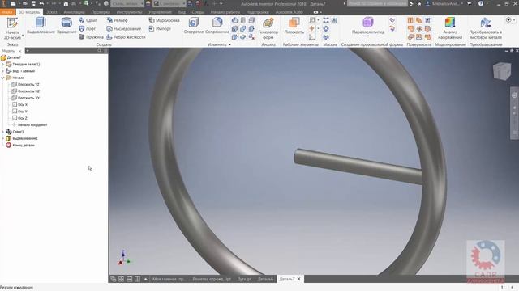519x291 pixels.
Task: Expand the Твердые тела(1) node
Action: click(3, 65)
